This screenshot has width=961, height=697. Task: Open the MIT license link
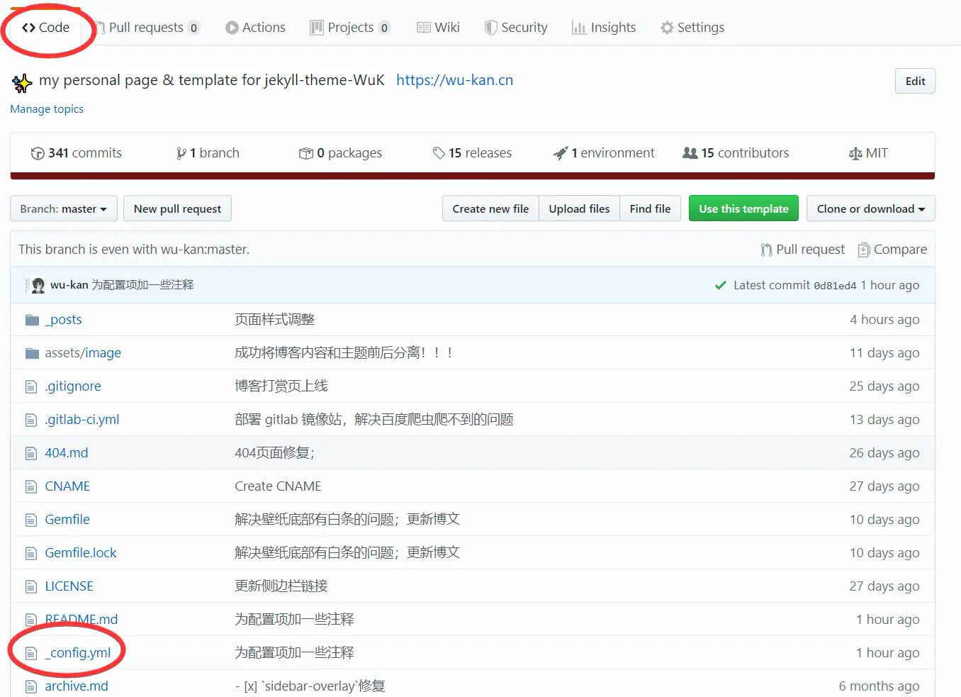point(868,153)
